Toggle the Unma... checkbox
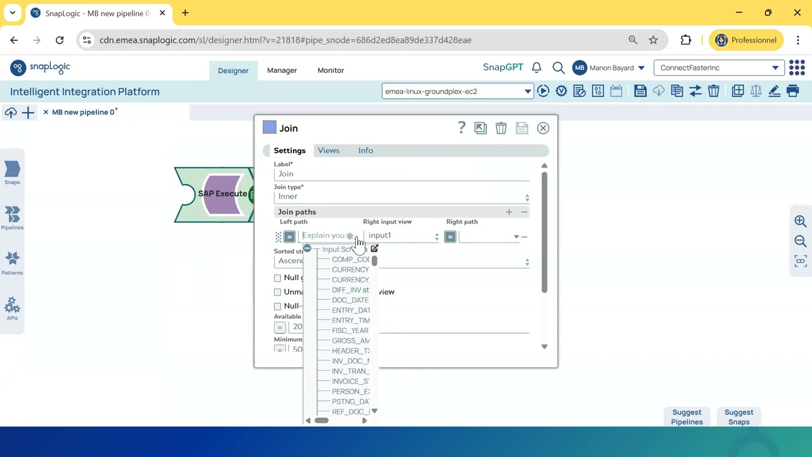The image size is (812, 457). [277, 292]
